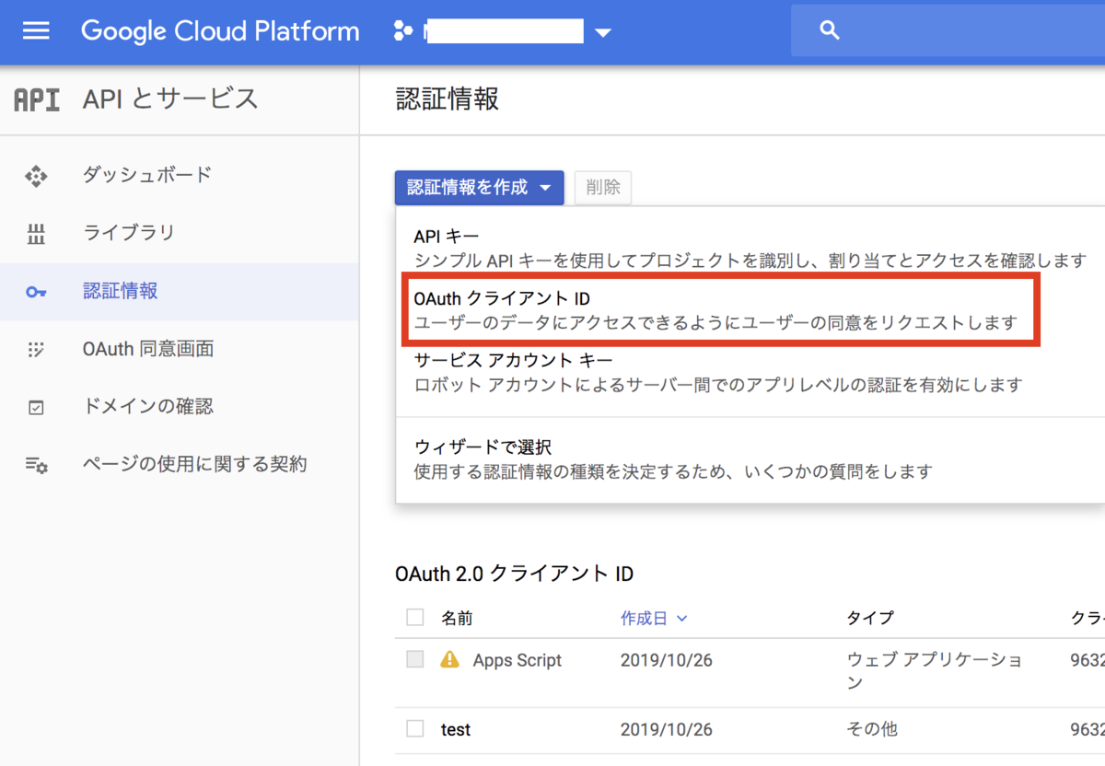Image resolution: width=1105 pixels, height=766 pixels.
Task: Select the API キー menu option
Action: tap(750, 249)
